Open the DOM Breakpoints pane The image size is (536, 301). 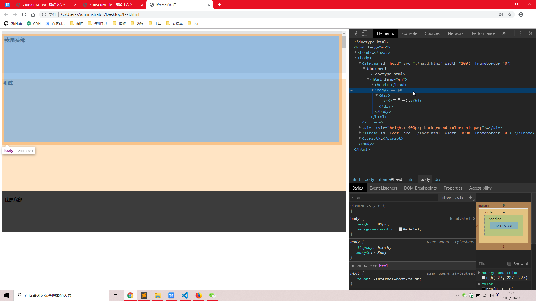click(420, 188)
